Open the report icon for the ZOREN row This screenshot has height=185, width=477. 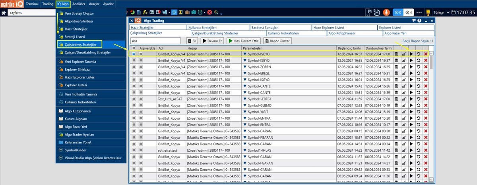point(397,67)
